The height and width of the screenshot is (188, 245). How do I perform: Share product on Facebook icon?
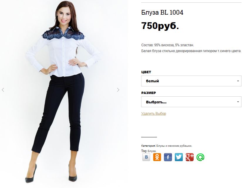168,157
